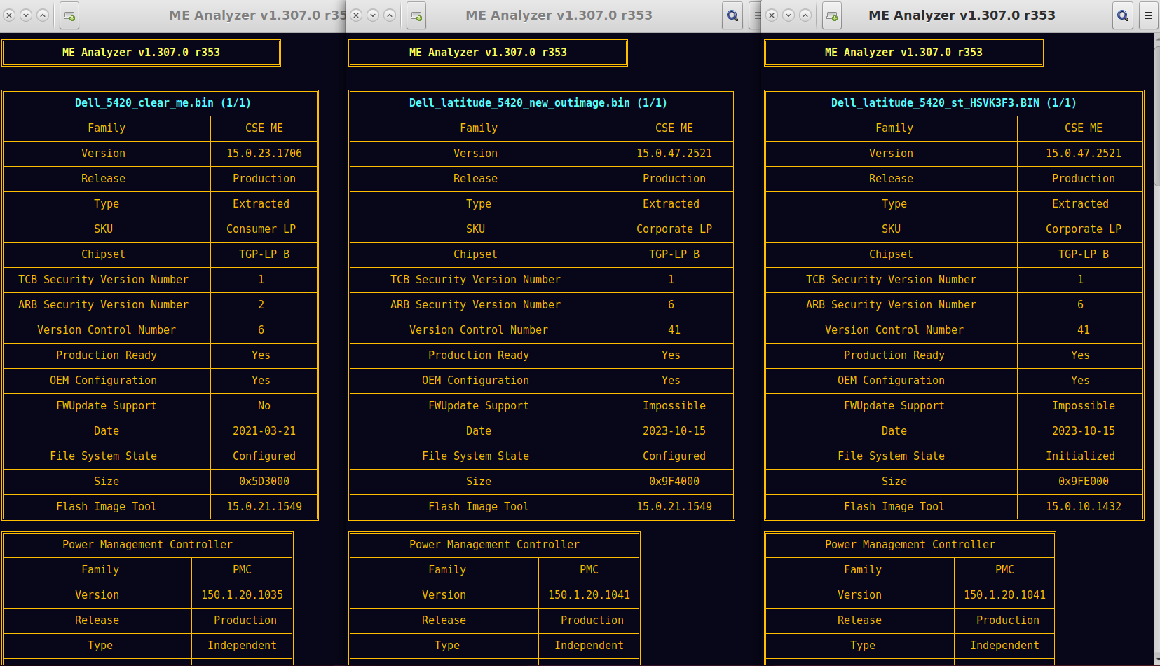Click the Family value CSE ME in the new_outimage window
Viewport: 1160px width, 666px height.
pos(674,128)
